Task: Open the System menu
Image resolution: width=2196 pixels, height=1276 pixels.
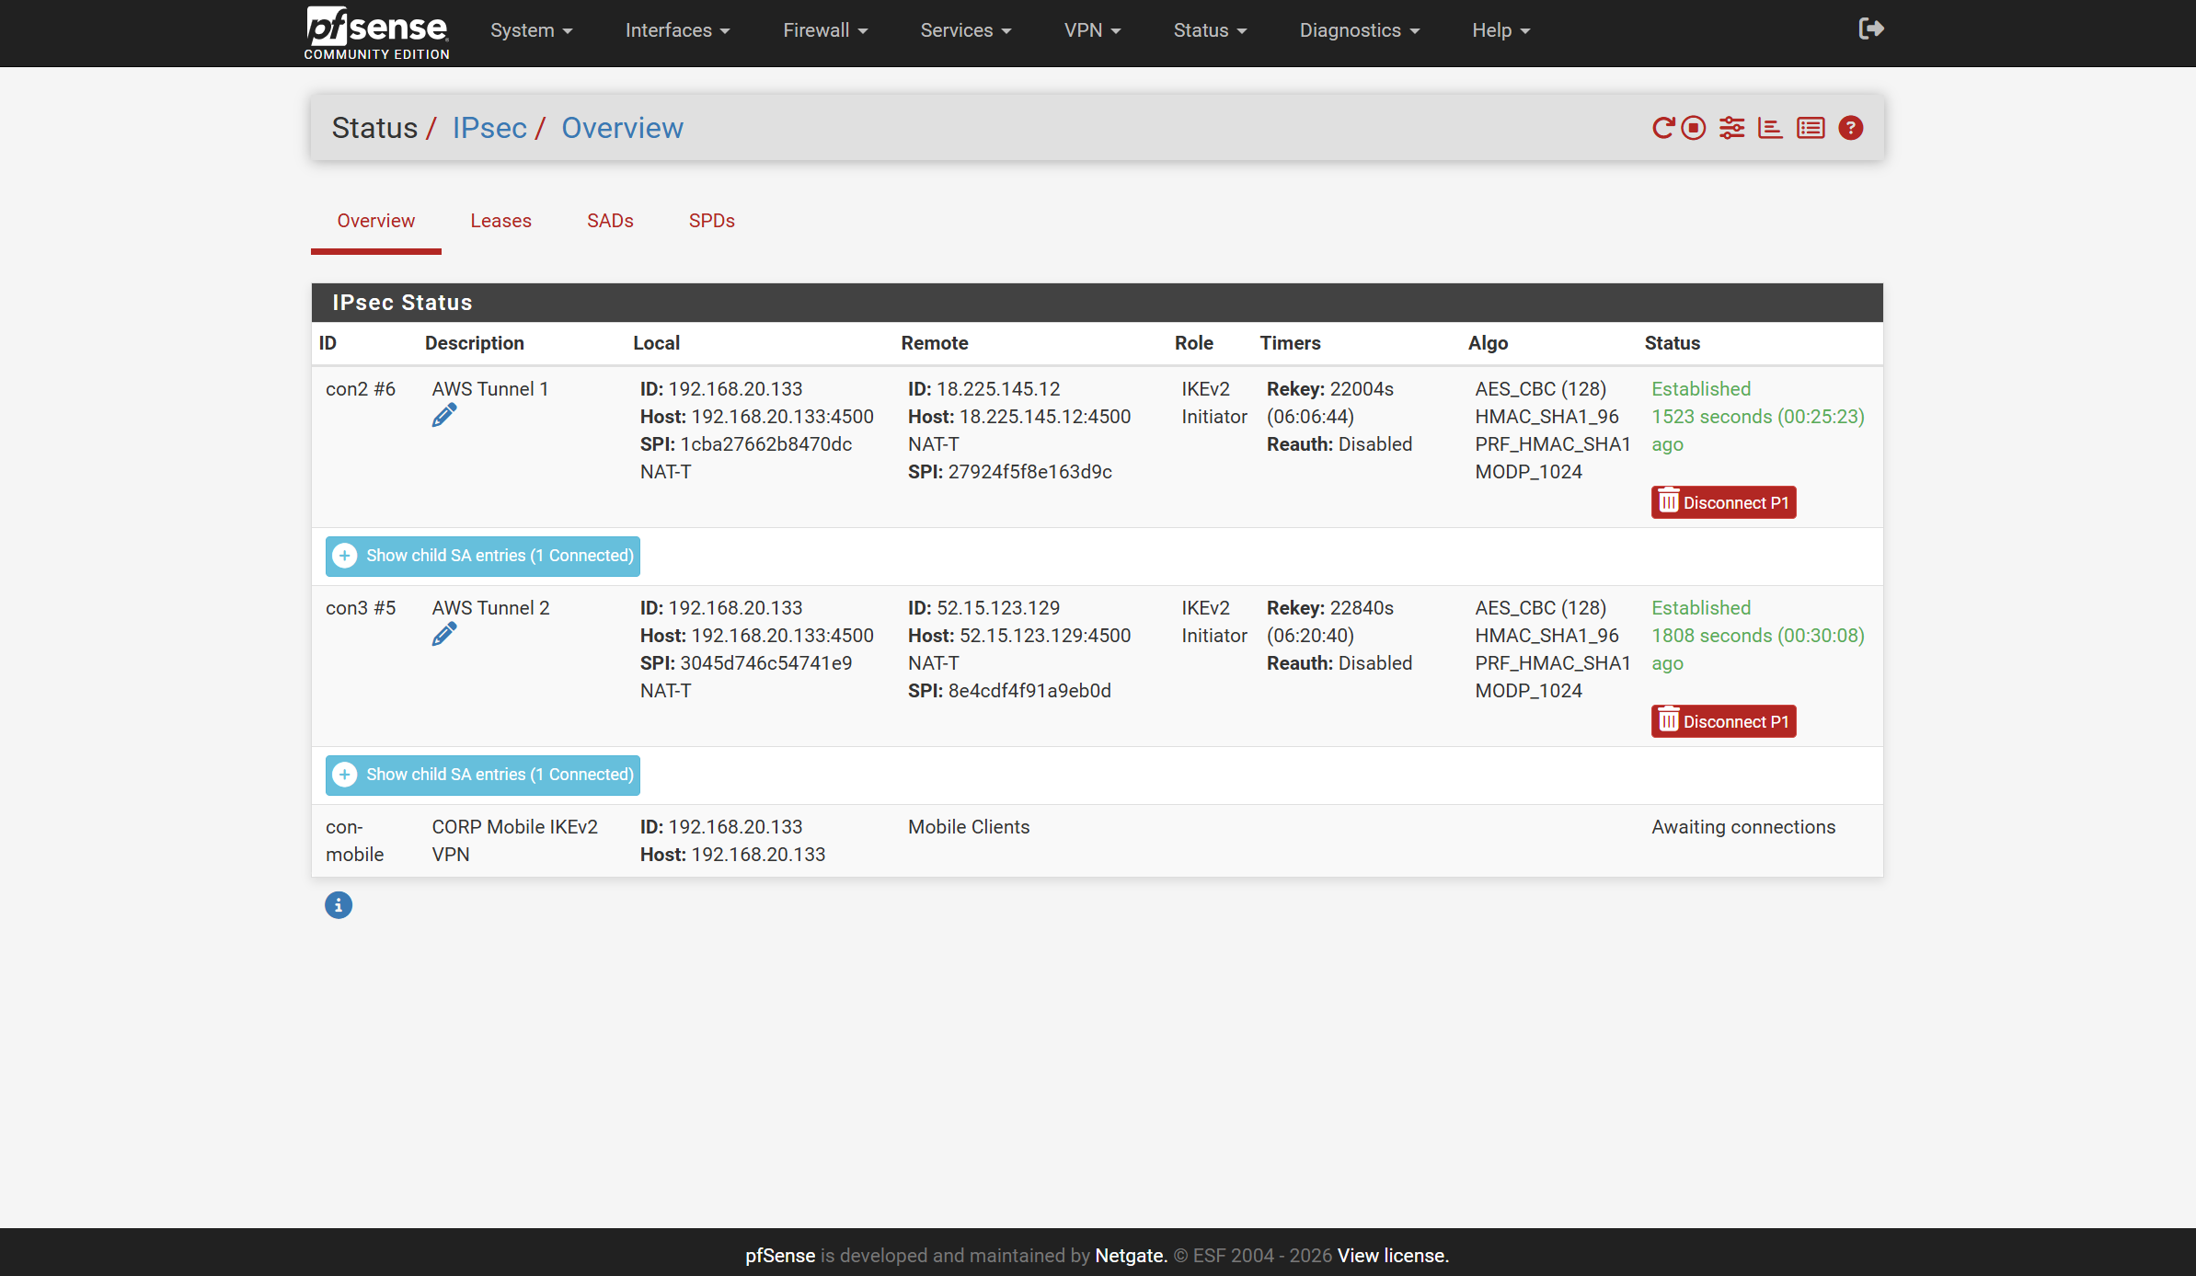Action: 531,30
